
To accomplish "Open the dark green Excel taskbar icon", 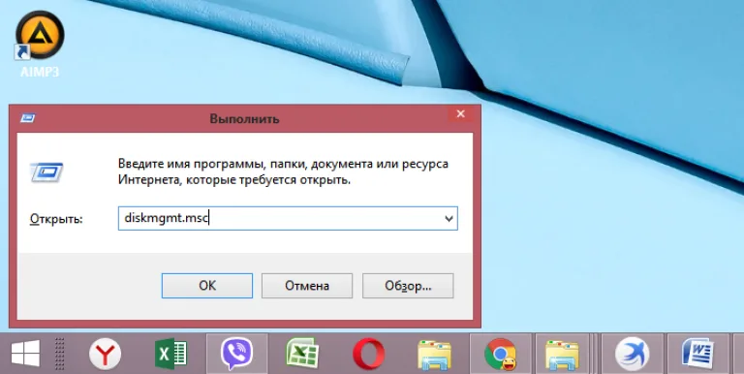I will tap(170, 354).
